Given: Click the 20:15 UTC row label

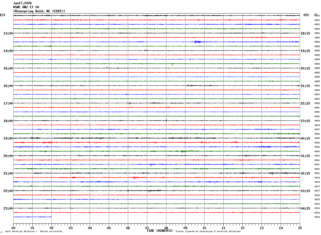Looking at the screenshot, I should [x=305, y=68].
